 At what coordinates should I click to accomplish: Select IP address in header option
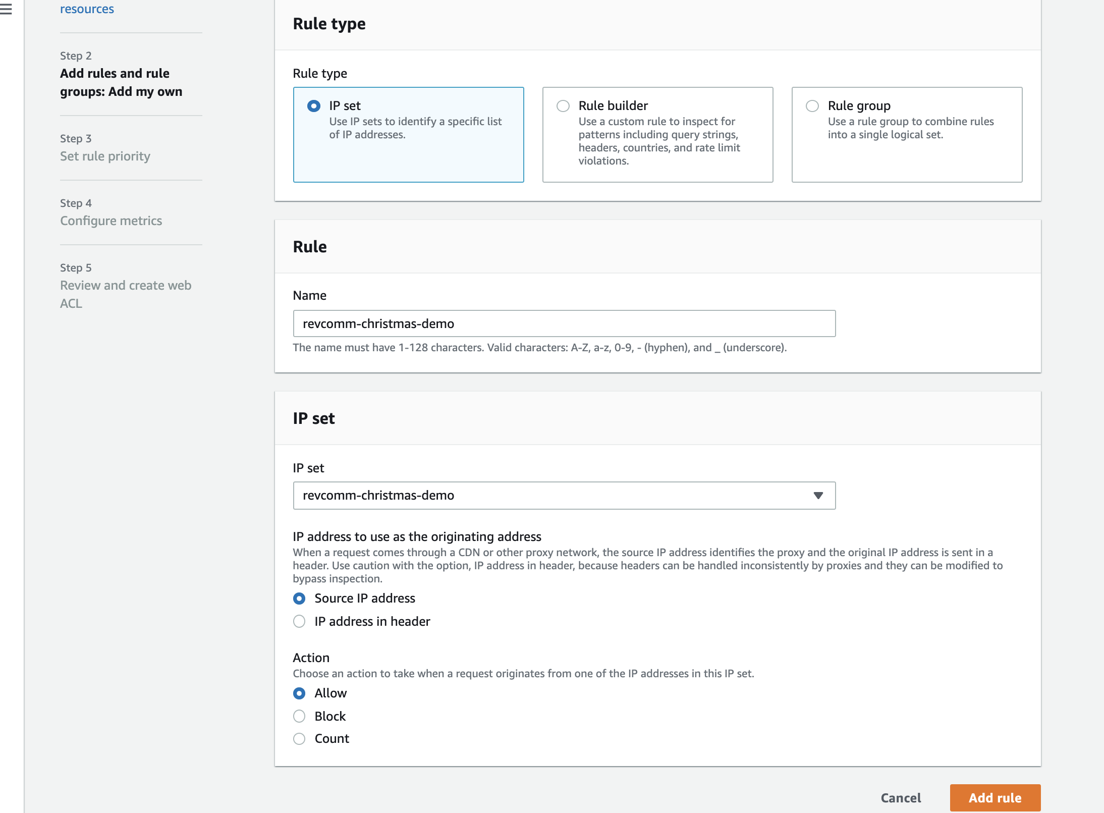(299, 622)
